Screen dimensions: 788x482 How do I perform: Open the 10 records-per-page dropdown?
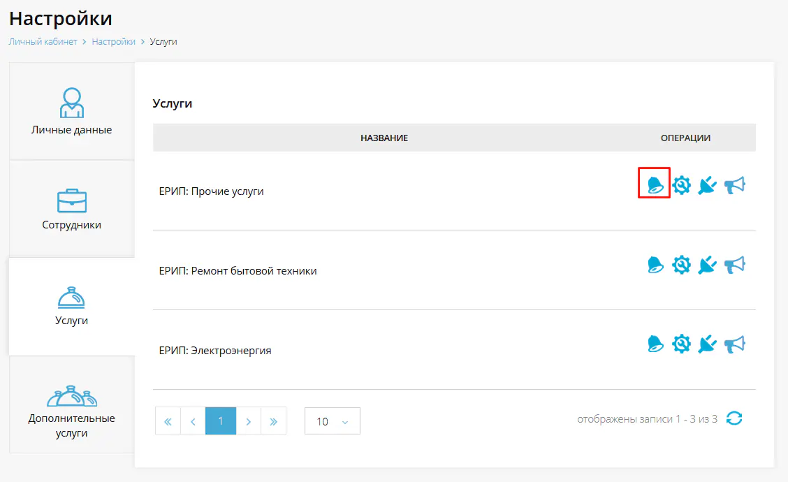click(x=333, y=421)
